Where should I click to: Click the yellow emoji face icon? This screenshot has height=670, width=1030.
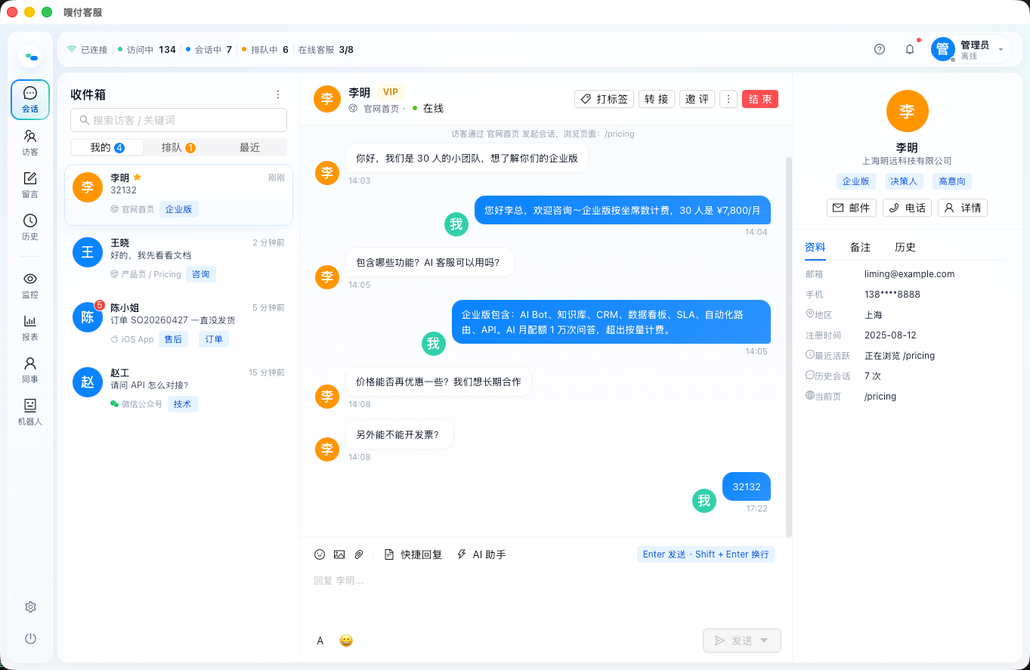[x=346, y=641]
